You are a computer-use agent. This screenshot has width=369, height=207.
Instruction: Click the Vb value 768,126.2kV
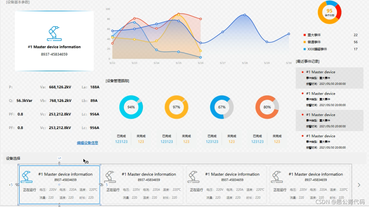coord(60,101)
